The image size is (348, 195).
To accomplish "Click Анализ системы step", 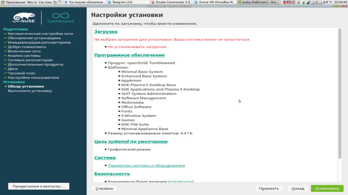I will click(x=24, y=56).
